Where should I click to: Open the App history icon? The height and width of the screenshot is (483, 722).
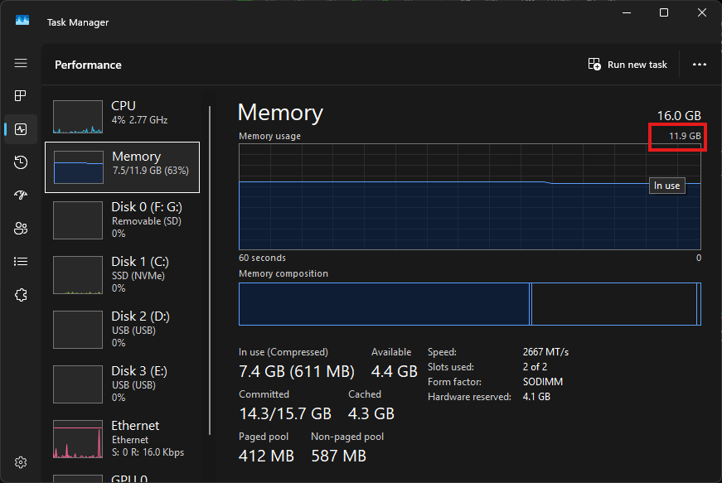(21, 162)
